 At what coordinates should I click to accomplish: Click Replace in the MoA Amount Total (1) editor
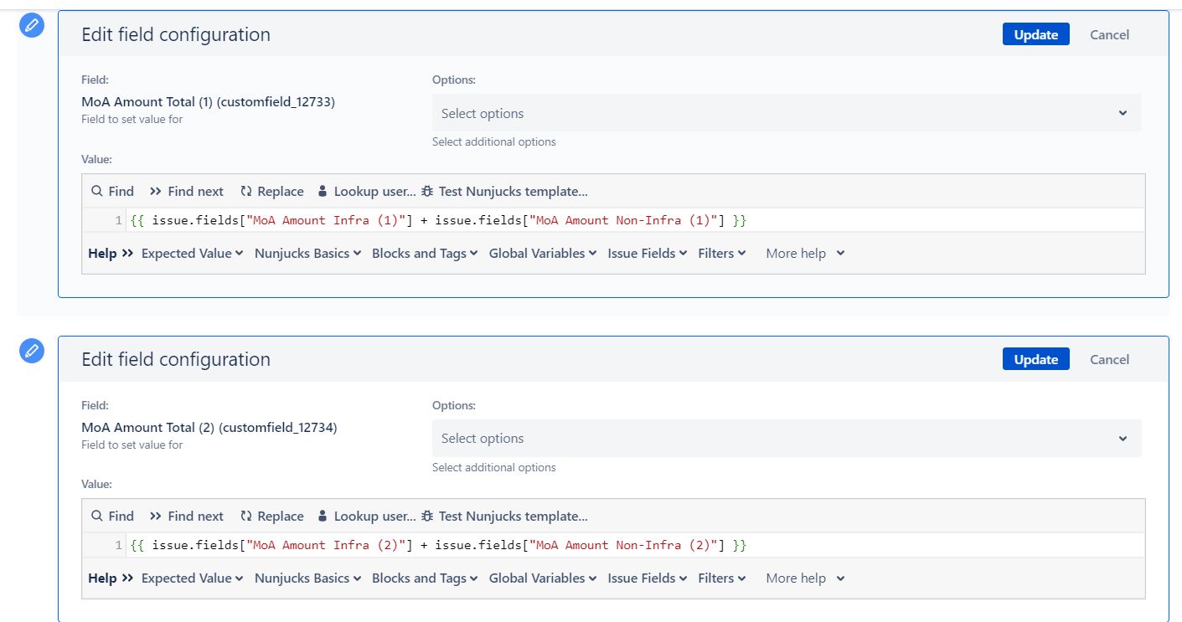coord(271,191)
